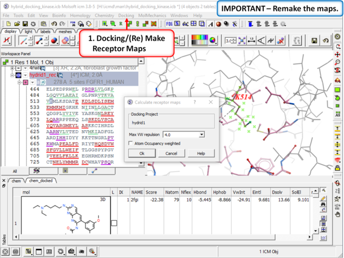Expand the 4rwl object tree node

coord(12,68)
